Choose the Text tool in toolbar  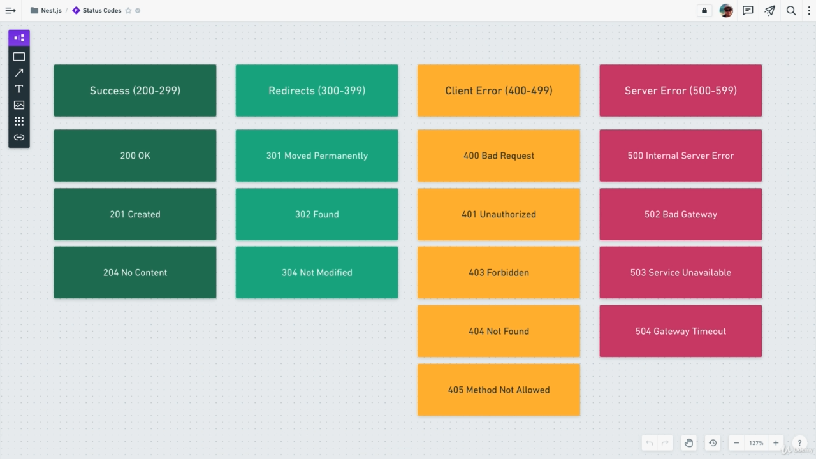point(19,89)
